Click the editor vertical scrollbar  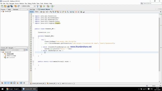tap(159, 44)
